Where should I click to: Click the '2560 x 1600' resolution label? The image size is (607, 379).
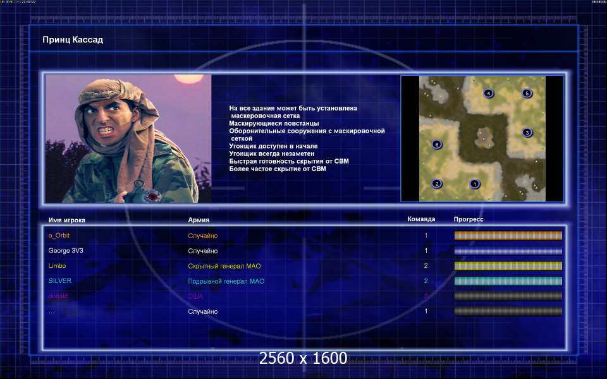[303, 358]
